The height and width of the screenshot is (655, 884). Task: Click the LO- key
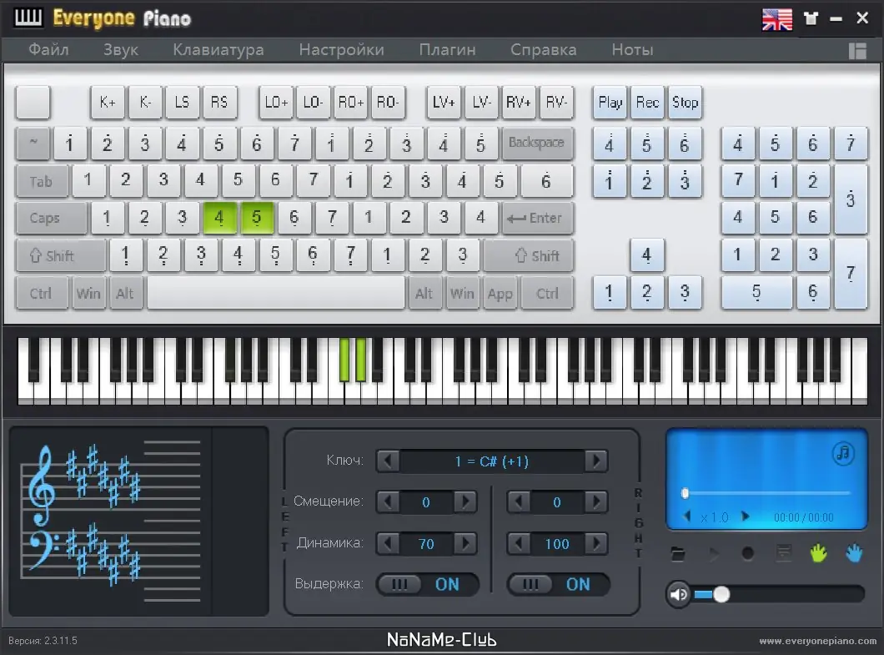313,103
